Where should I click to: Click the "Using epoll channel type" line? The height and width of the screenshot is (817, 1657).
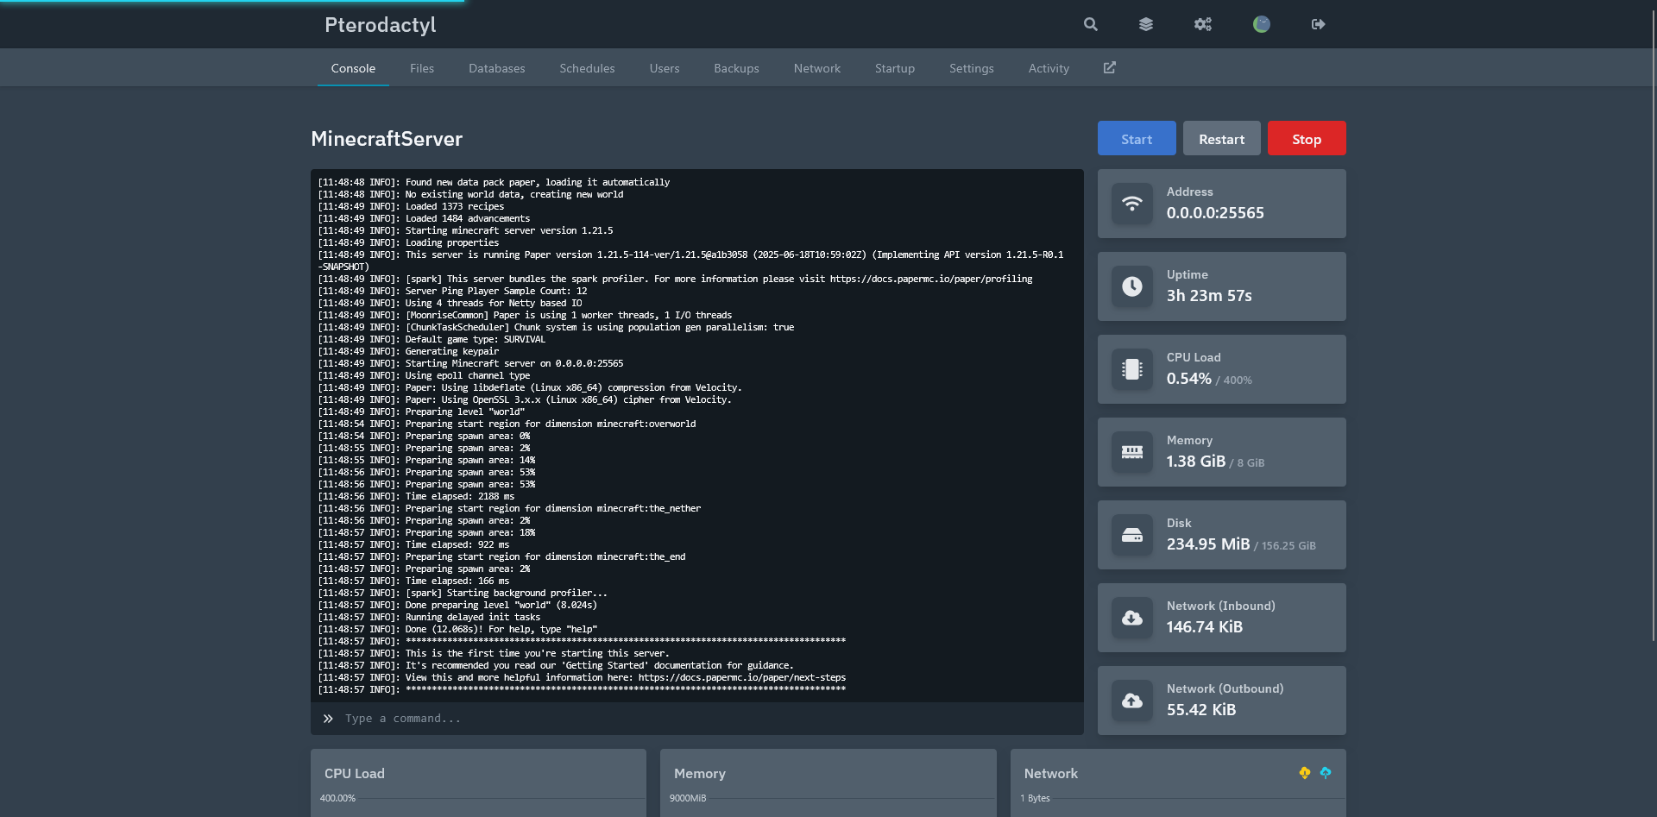pyautogui.click(x=424, y=375)
